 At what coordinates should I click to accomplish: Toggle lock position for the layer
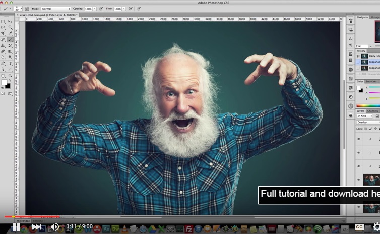(x=375, y=129)
